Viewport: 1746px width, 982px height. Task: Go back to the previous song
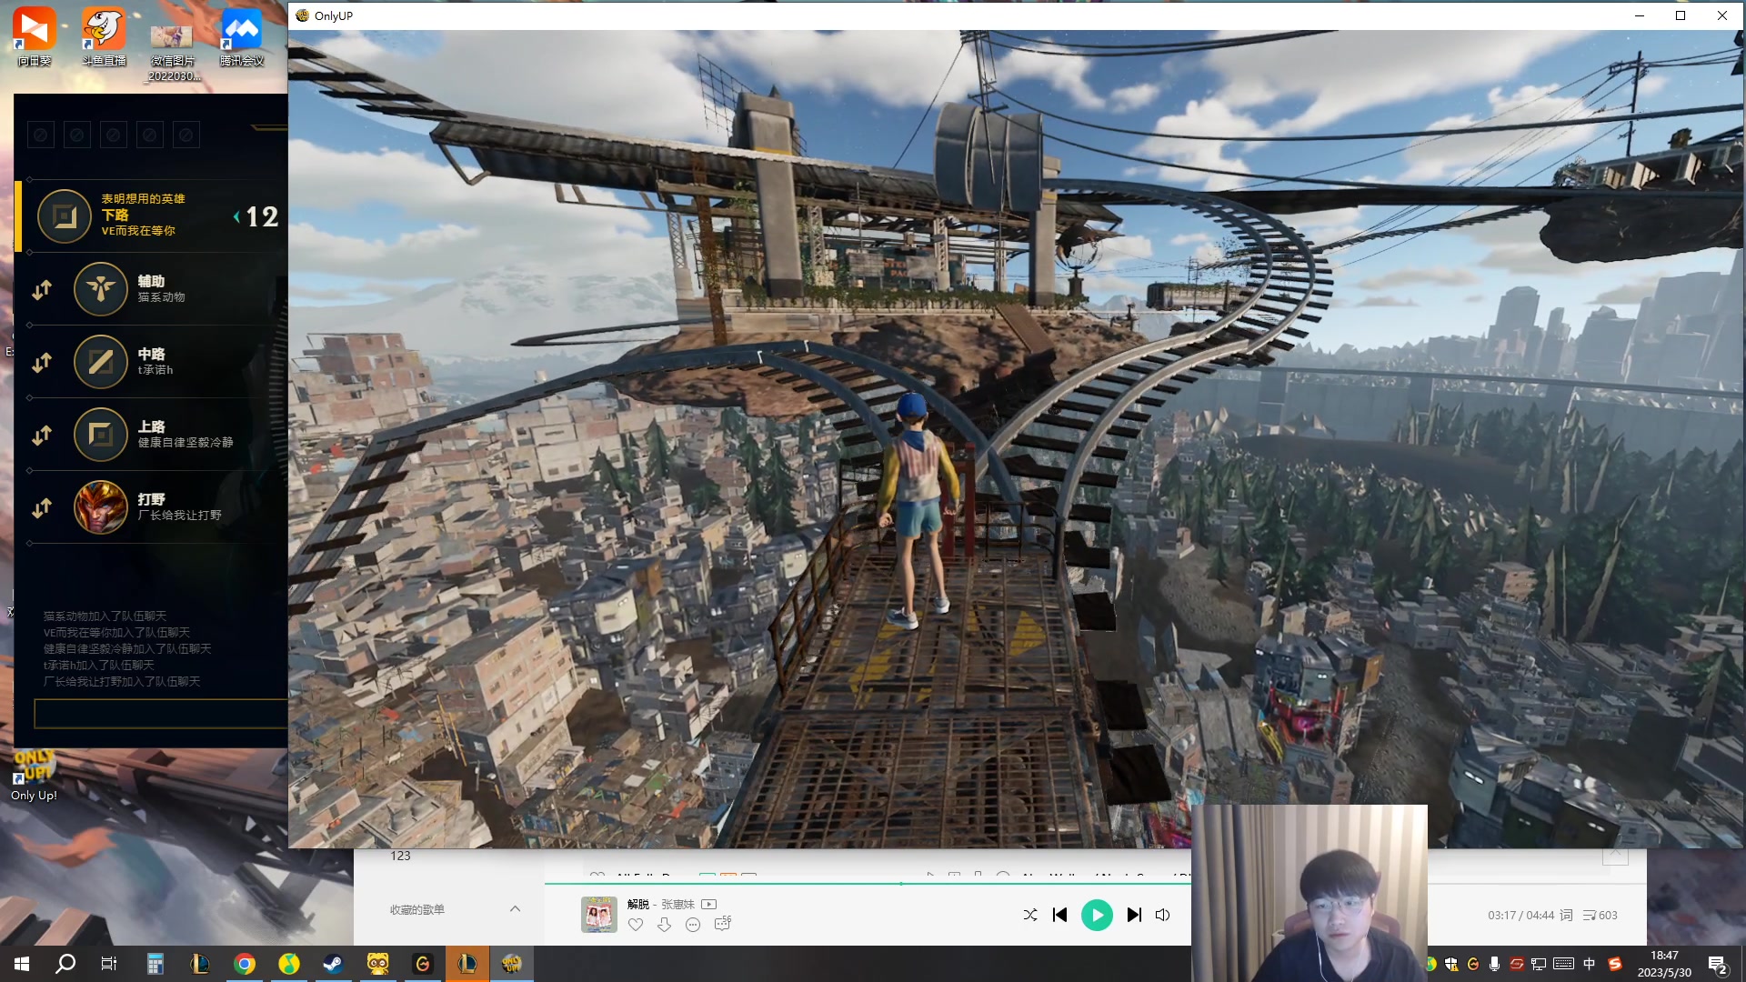pos(1059,915)
